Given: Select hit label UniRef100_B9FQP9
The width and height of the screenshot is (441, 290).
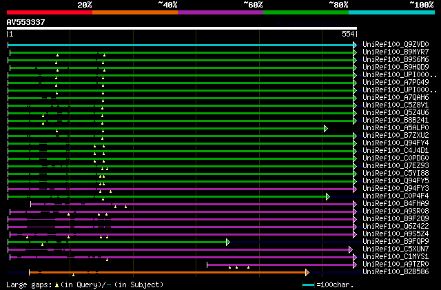Looking at the screenshot, I should (396, 242).
